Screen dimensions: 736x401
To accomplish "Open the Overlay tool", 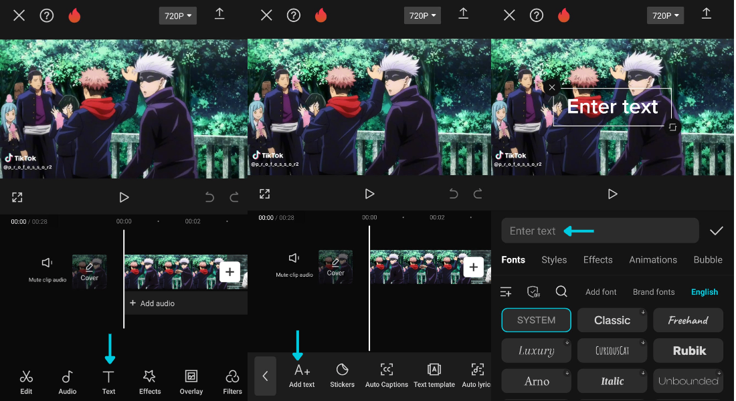I will [x=191, y=382].
